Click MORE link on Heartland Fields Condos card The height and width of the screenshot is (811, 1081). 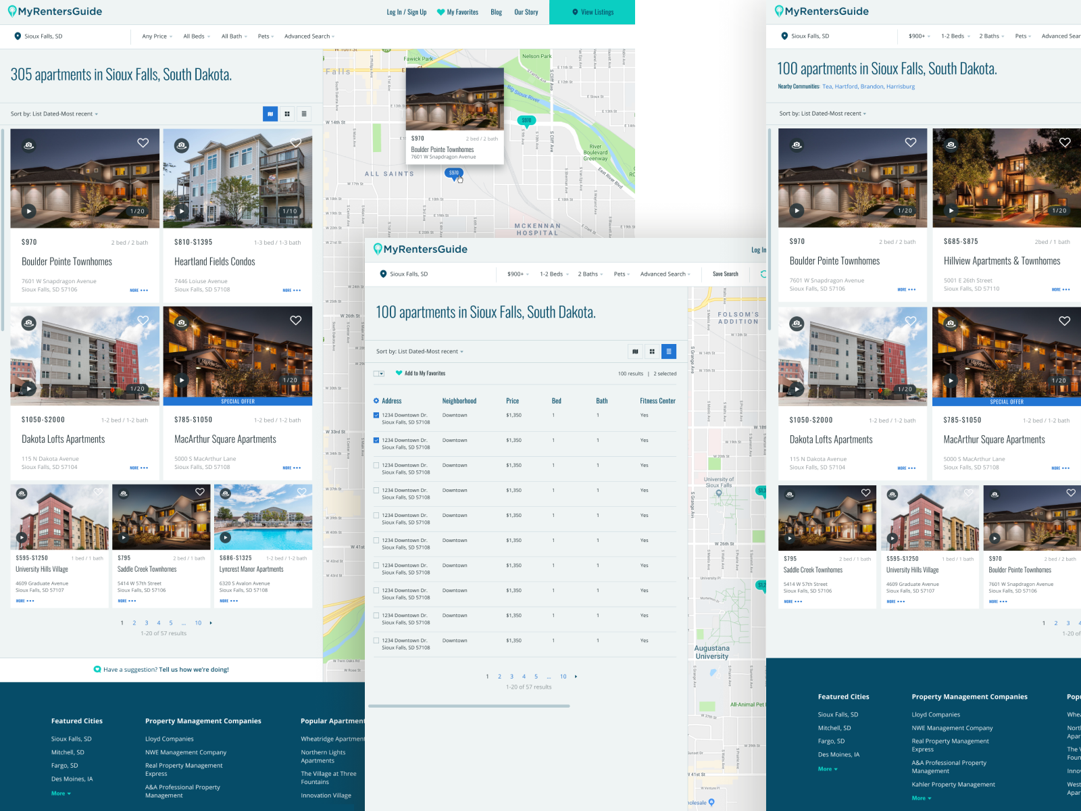[291, 291]
